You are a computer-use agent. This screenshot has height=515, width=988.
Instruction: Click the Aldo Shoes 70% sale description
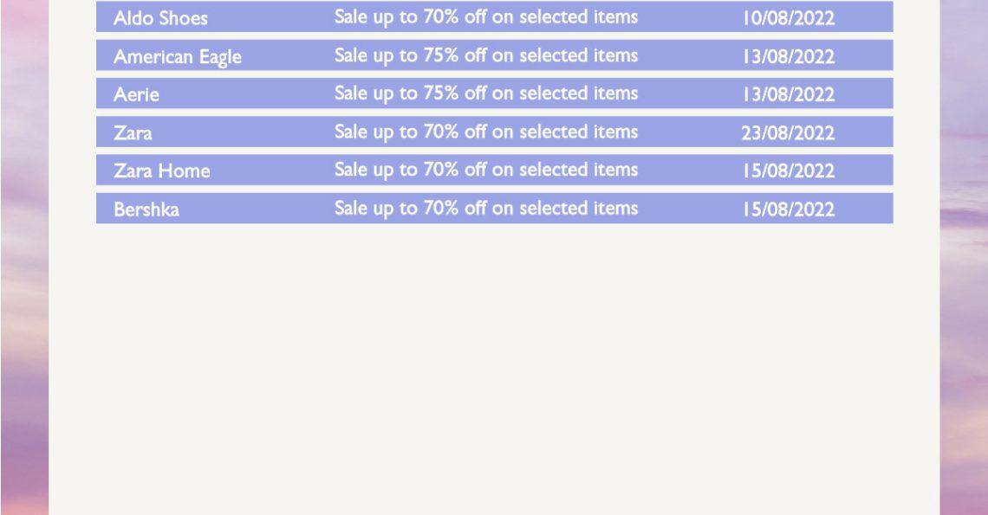tap(485, 17)
